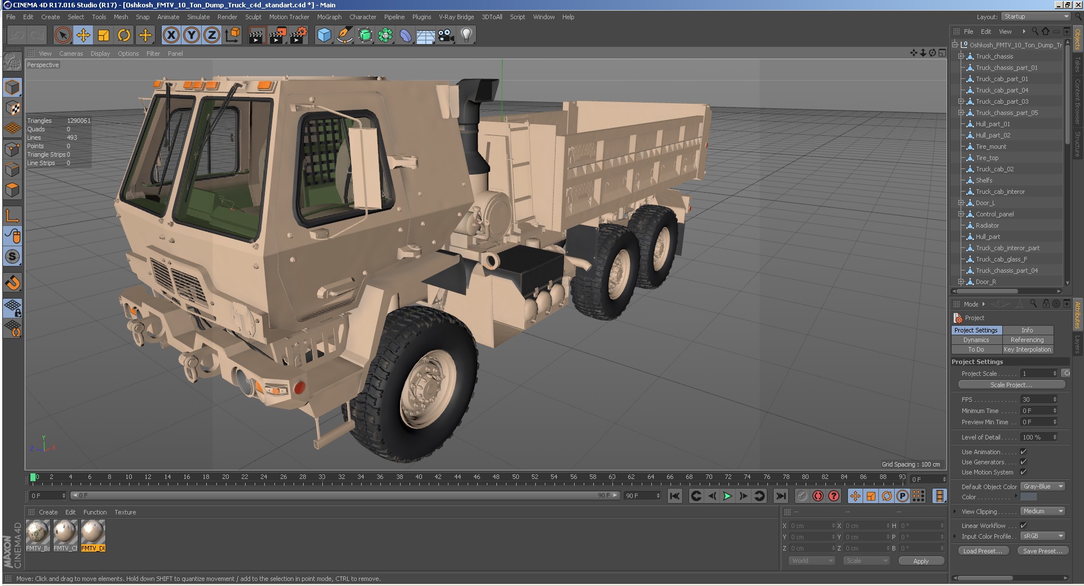Open the Sculpt menu
This screenshot has height=586, width=1084.
click(x=253, y=17)
